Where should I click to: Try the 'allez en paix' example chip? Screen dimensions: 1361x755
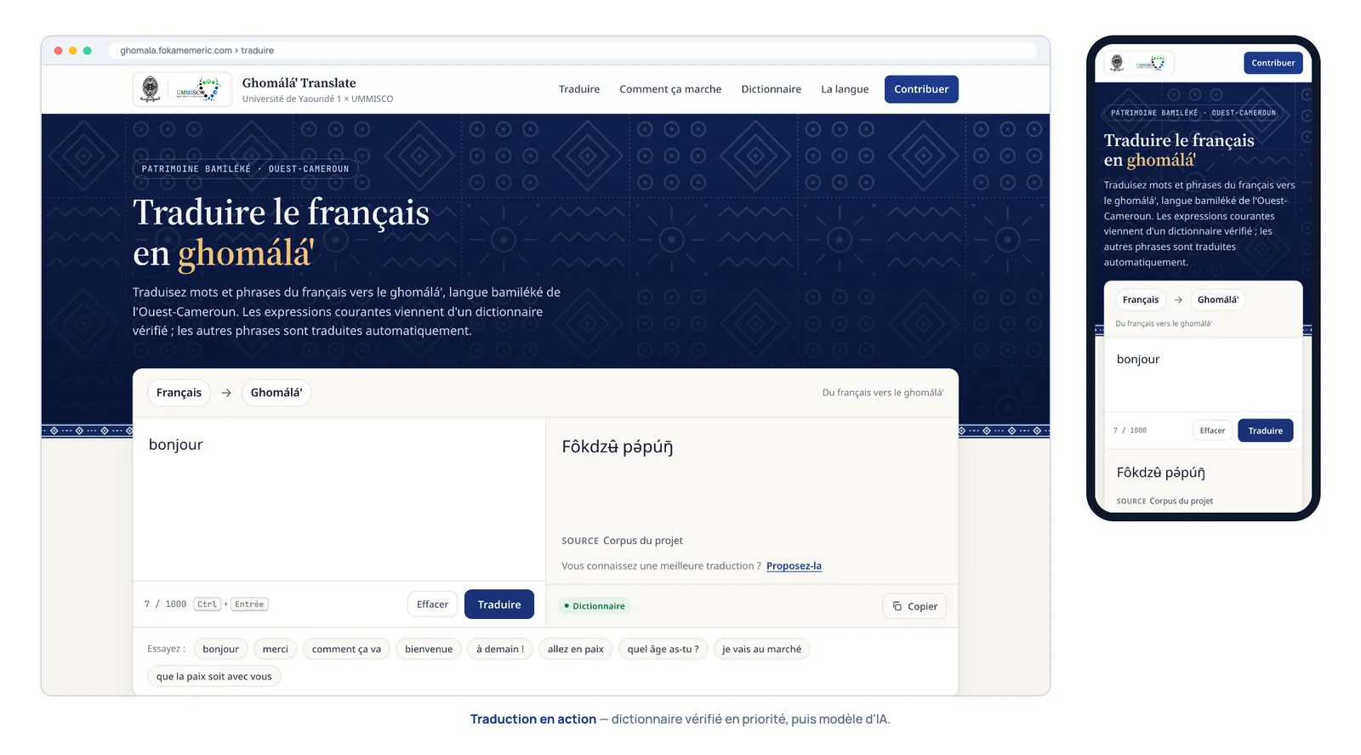(575, 650)
